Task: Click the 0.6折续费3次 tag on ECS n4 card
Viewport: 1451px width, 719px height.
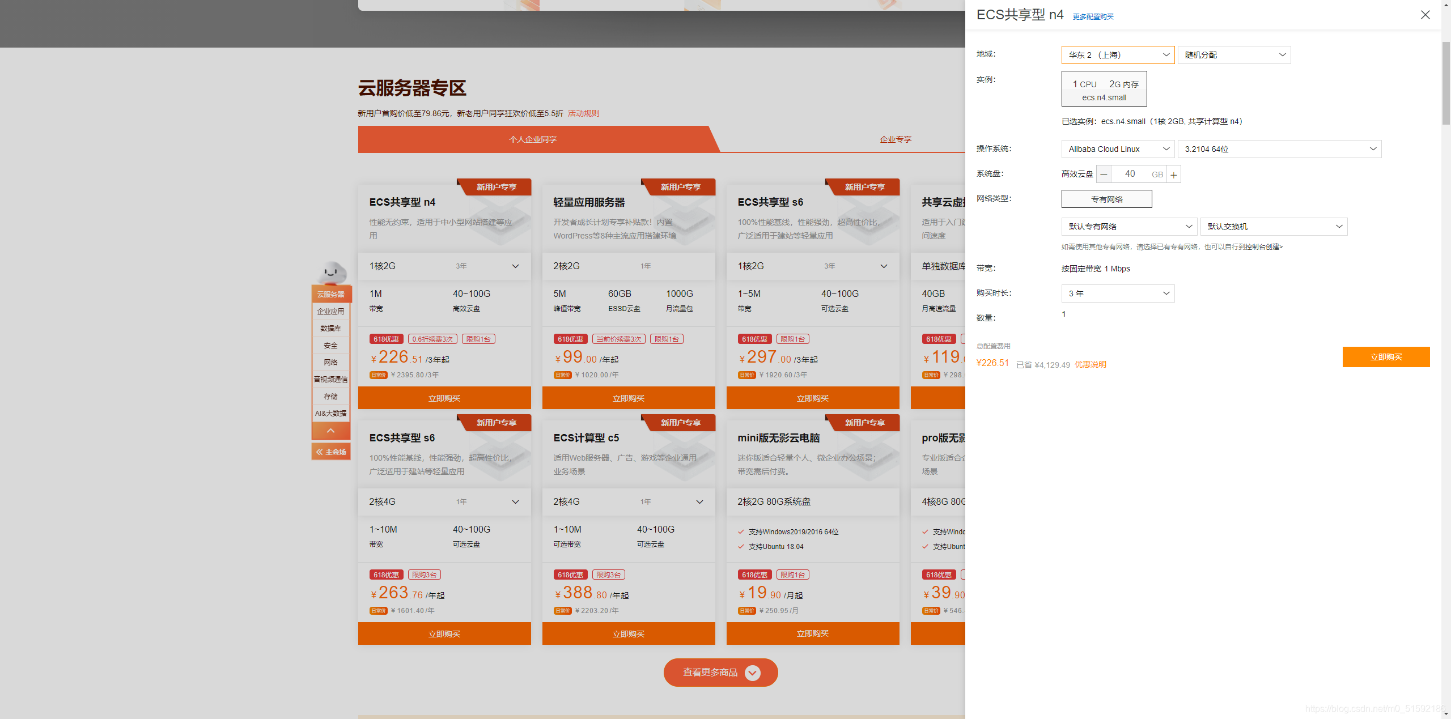Action: click(432, 339)
